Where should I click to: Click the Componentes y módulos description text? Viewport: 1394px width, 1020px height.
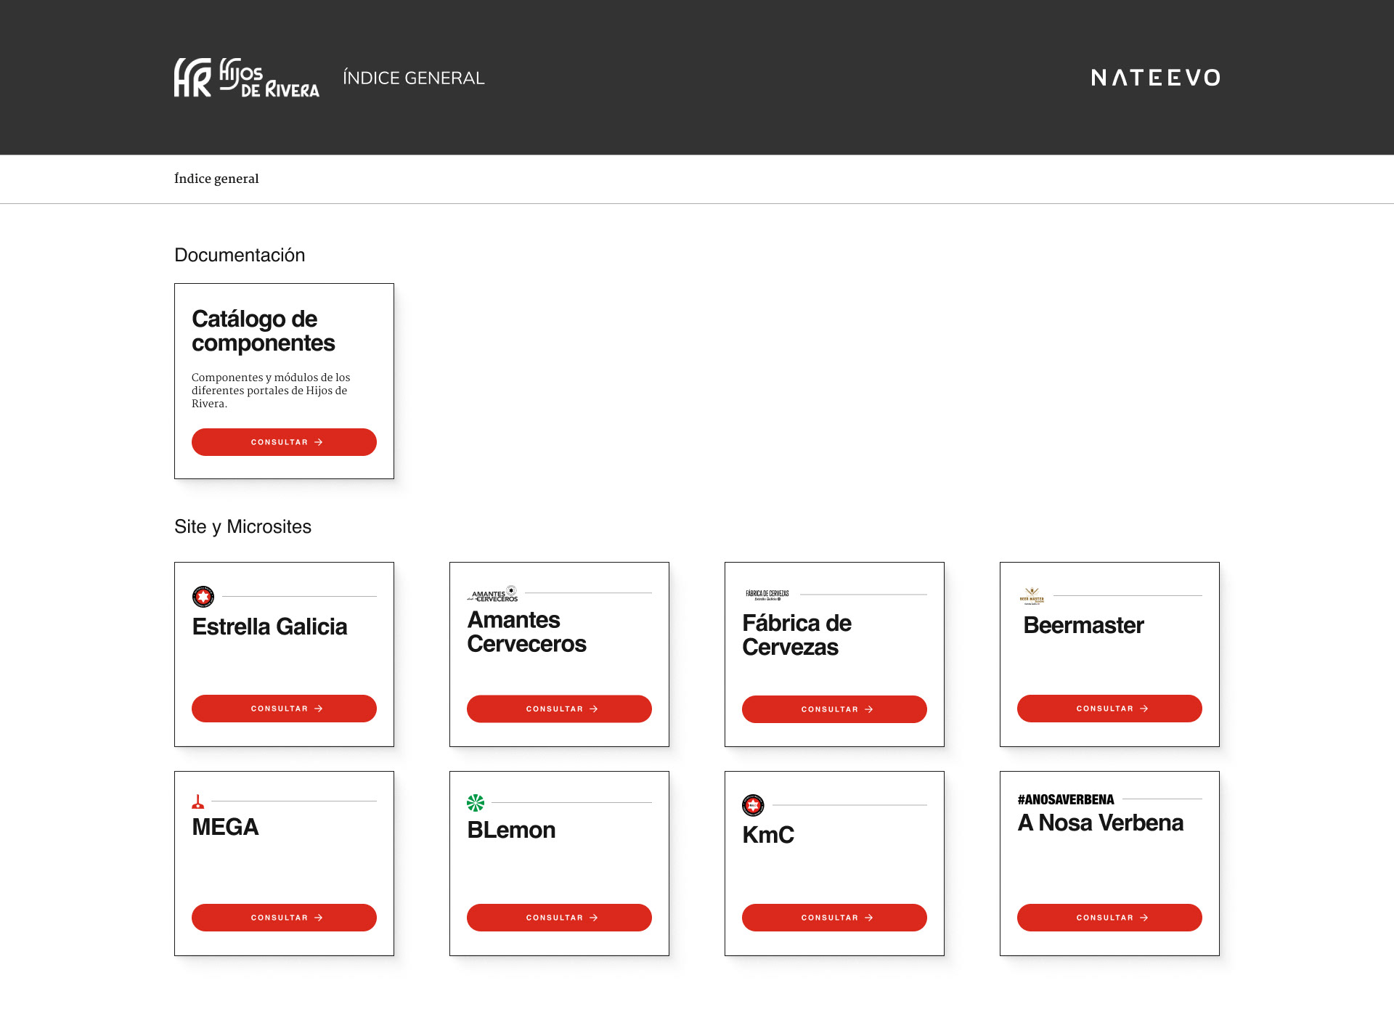click(x=271, y=391)
